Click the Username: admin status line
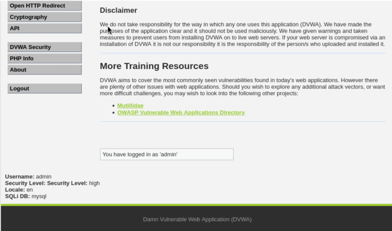Viewport: 392px width, 231px height. point(28,177)
